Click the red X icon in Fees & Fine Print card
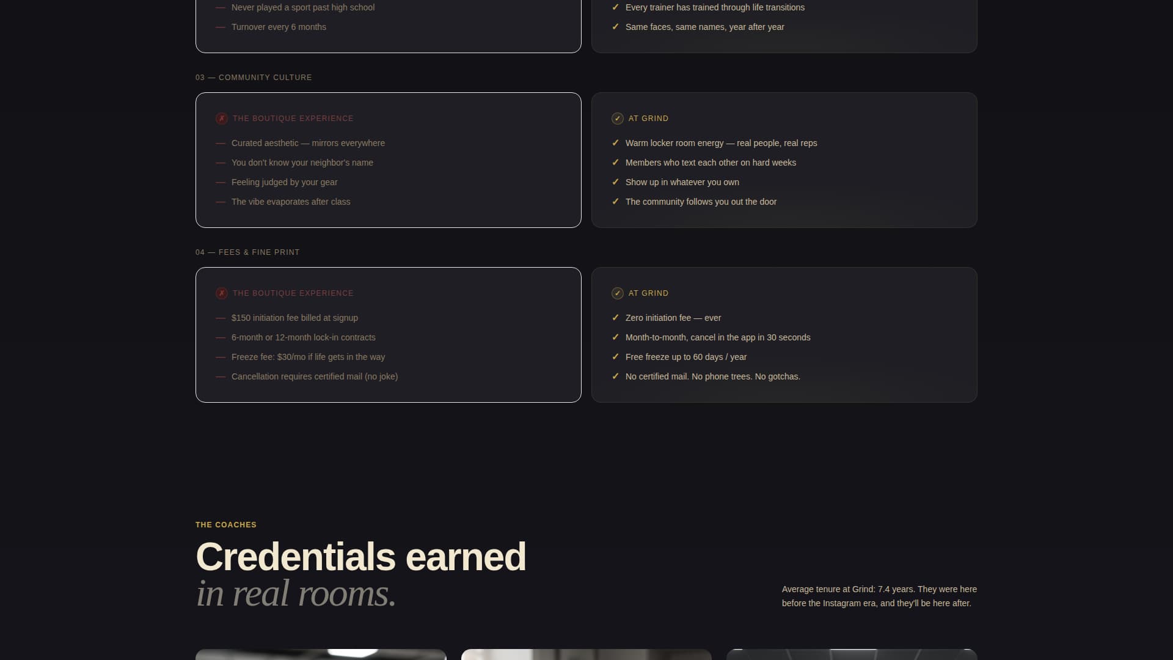The height and width of the screenshot is (660, 1173). click(221, 293)
